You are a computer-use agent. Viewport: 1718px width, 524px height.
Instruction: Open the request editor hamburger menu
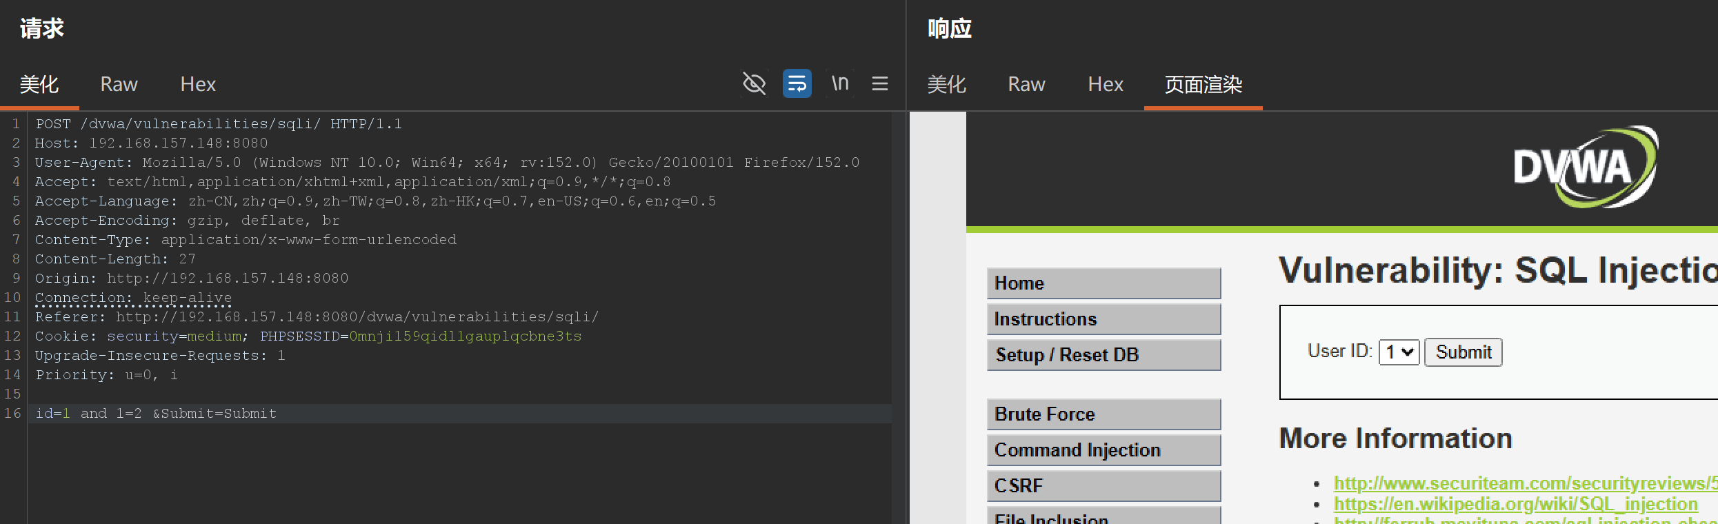pyautogui.click(x=879, y=83)
